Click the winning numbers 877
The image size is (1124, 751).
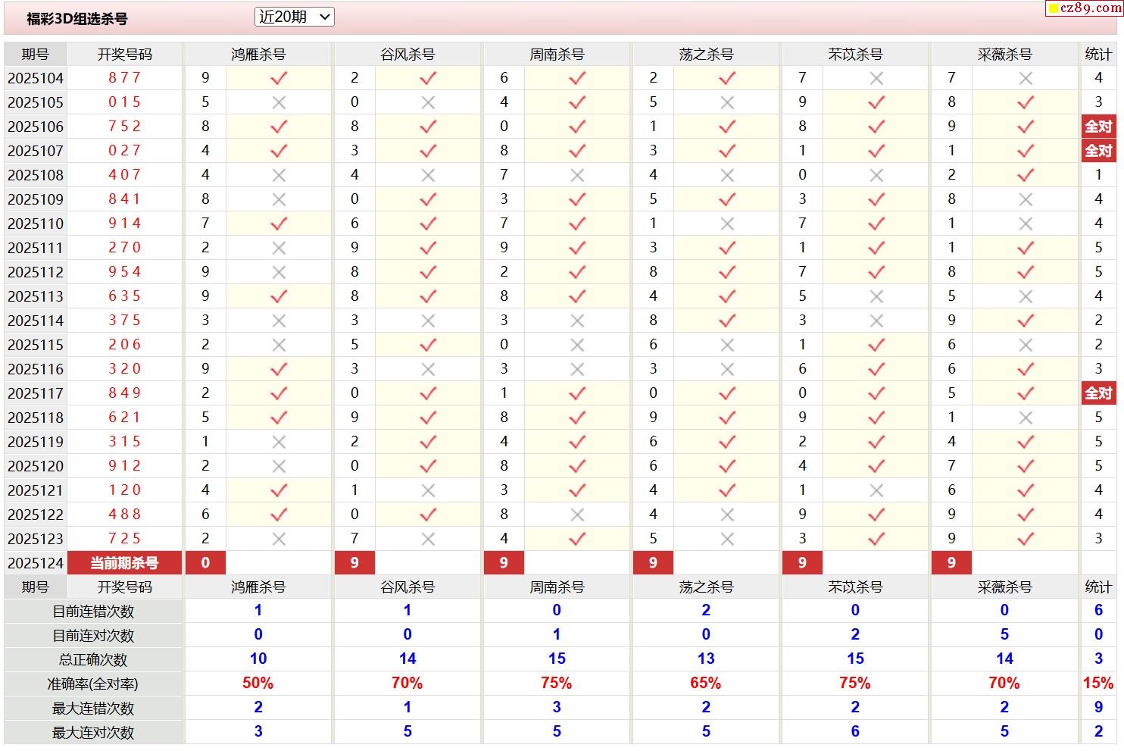[125, 77]
